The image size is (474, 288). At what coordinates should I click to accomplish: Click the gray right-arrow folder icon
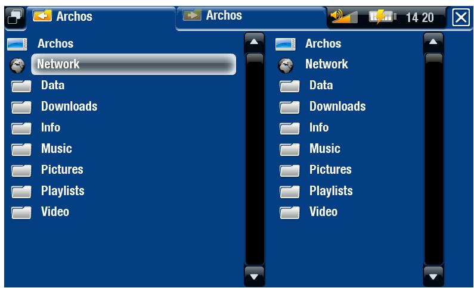tap(192, 15)
